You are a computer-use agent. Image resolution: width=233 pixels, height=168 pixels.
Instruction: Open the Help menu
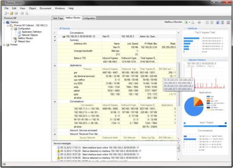tap(71, 8)
